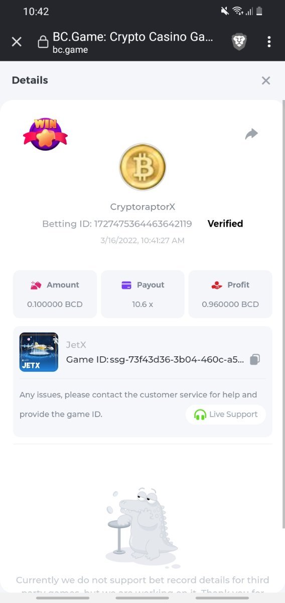285x603 pixels.
Task: Select the Payout card
Action: click(x=143, y=294)
